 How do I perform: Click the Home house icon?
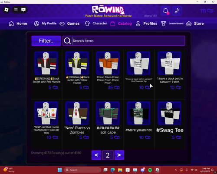(x=11, y=23)
